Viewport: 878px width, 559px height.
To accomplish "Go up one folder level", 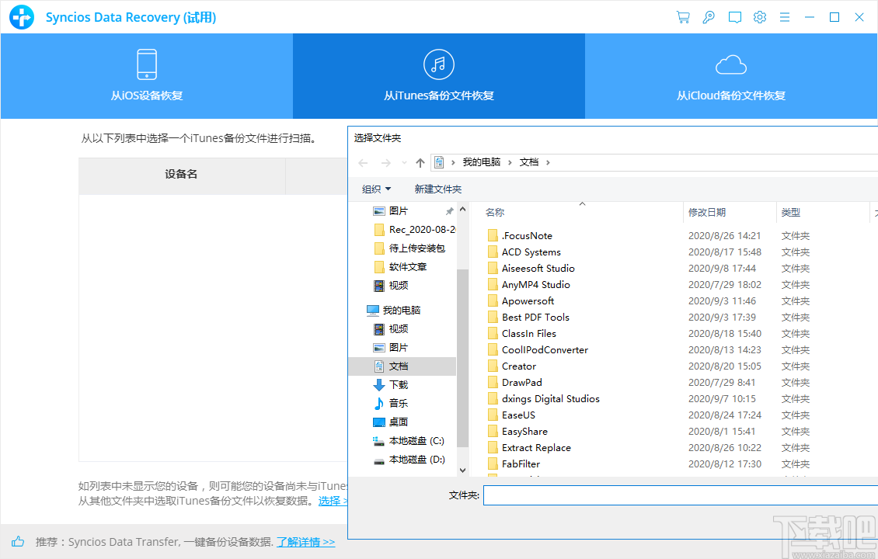I will tap(420, 163).
